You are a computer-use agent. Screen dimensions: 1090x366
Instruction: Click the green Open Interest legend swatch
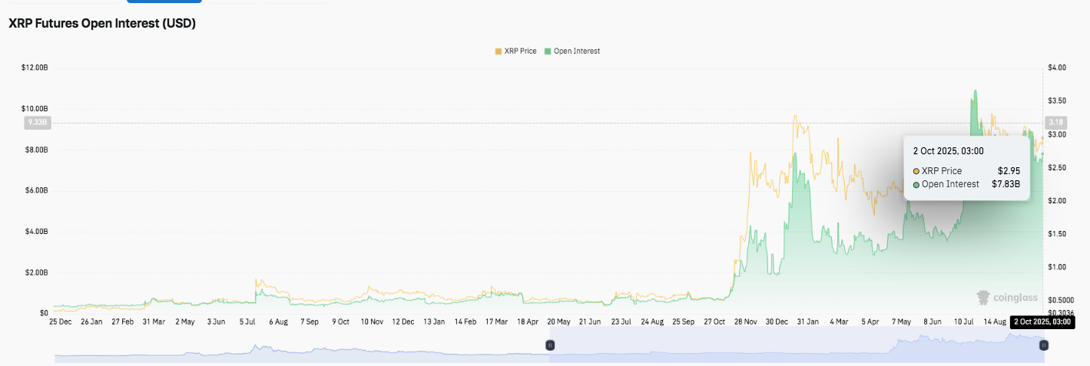[x=548, y=51]
